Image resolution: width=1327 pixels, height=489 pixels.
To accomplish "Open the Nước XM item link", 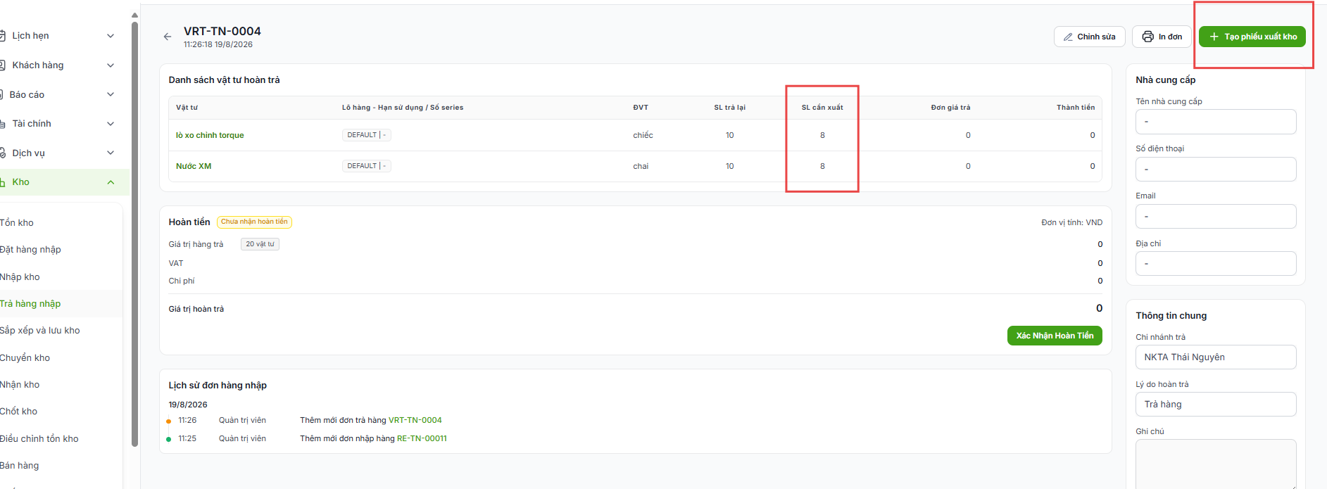I will (194, 166).
